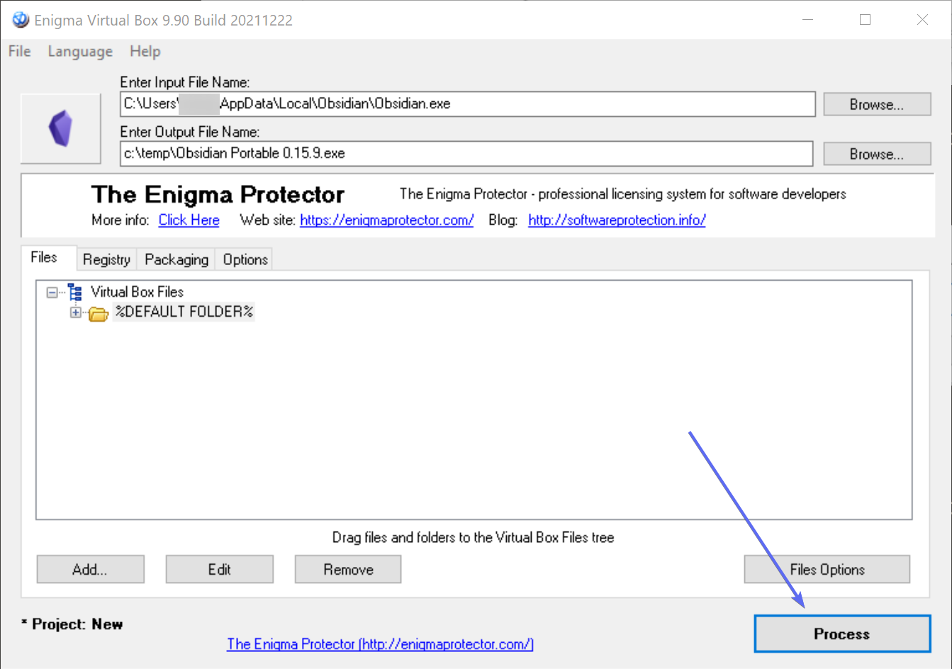This screenshot has width=952, height=669.
Task: Click the %DEFAULT FOLDER% folder icon
Action: point(98,313)
